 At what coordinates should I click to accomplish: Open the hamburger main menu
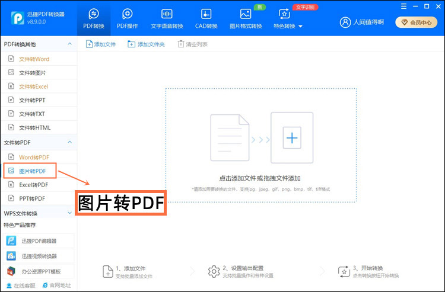coord(403,7)
